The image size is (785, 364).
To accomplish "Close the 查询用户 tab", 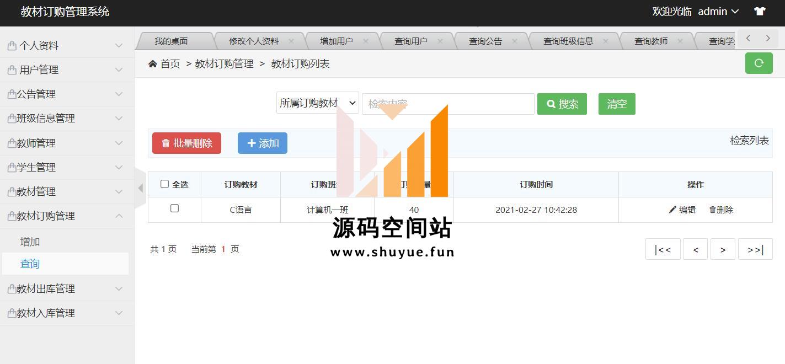I will click(440, 41).
